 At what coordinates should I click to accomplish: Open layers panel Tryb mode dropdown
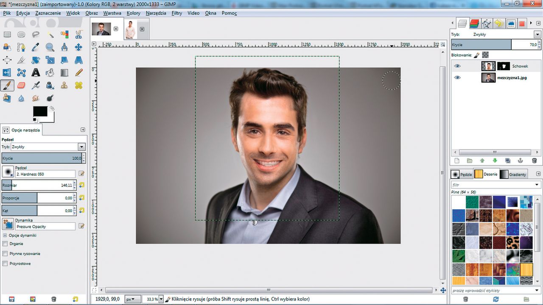(537, 34)
